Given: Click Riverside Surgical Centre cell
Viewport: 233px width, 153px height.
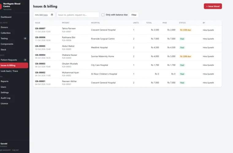Looking at the screenshot, I should [103, 39].
